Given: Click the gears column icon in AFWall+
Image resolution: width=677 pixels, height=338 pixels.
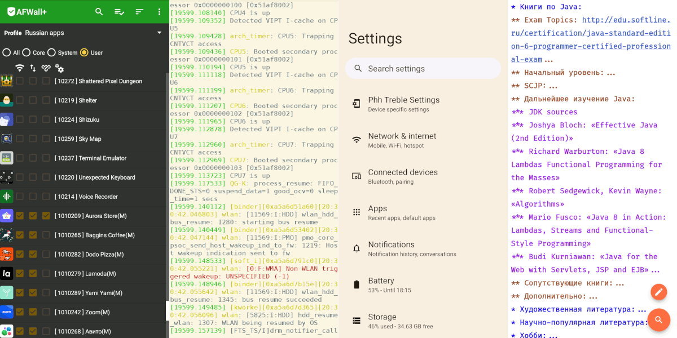Looking at the screenshot, I should 59,68.
